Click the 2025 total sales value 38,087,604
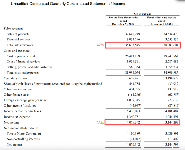The height and width of the screenshot is (150, 185). coord(169,45)
